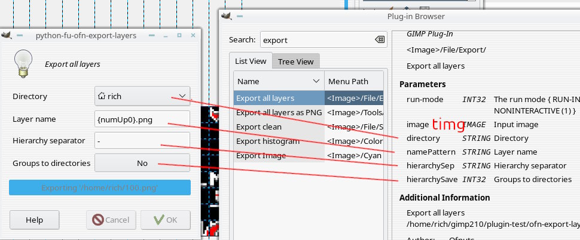Click the <Image>/Tools menu path cell
Image resolution: width=580 pixels, height=240 pixels.
click(x=354, y=112)
